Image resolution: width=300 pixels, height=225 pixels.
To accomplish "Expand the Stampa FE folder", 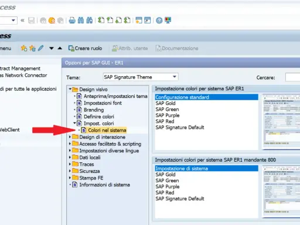I will pos(70,178).
